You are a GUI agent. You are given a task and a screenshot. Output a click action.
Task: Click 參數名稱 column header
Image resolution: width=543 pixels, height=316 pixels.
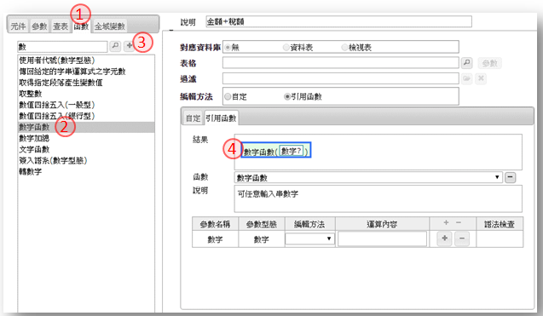[215, 224]
